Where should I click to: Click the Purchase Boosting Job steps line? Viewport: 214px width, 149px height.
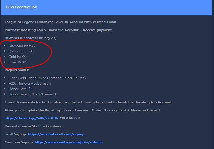[59, 30]
